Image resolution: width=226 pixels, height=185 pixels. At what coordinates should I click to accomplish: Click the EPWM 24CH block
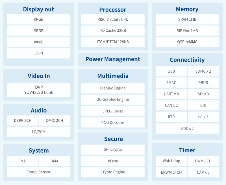171,172
